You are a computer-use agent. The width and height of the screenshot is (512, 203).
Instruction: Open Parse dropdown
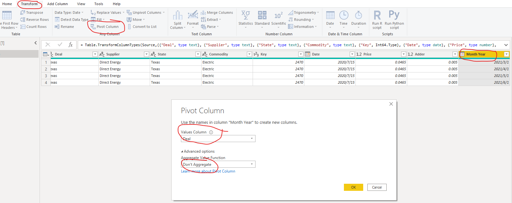pos(210,27)
